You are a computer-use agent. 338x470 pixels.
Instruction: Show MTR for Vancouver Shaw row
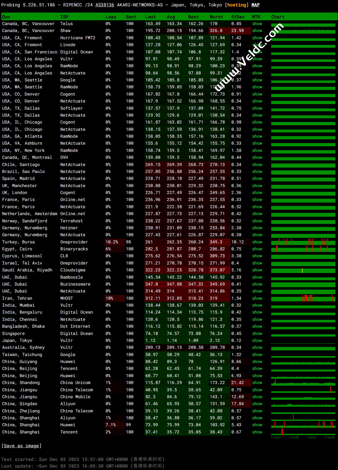click(x=257, y=31)
